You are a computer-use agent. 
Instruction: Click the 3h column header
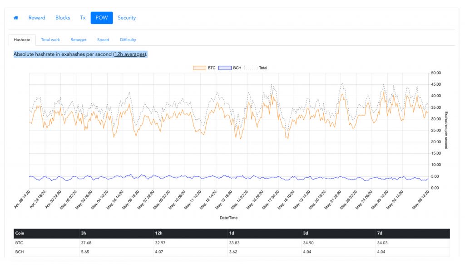pyautogui.click(x=84, y=233)
